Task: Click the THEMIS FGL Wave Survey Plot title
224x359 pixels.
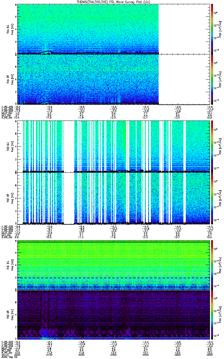Action: point(114,2)
